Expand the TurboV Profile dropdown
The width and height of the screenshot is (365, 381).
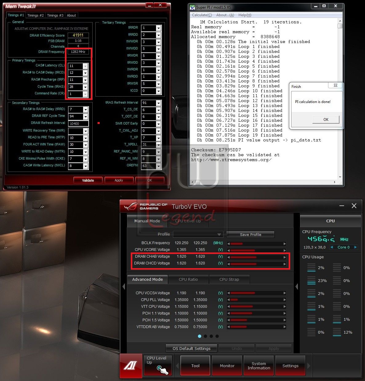pyautogui.click(x=219, y=234)
